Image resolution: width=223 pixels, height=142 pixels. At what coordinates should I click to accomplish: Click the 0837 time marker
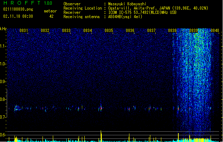click(x=151, y=31)
